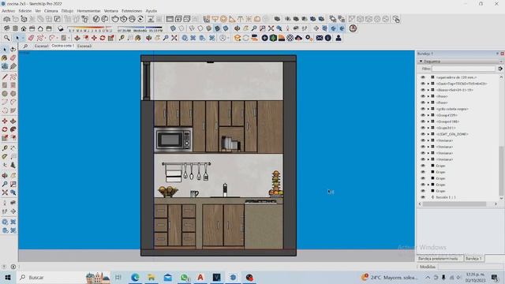Click the Add Location plus icon
This screenshot has width=505, height=284.
264,38
